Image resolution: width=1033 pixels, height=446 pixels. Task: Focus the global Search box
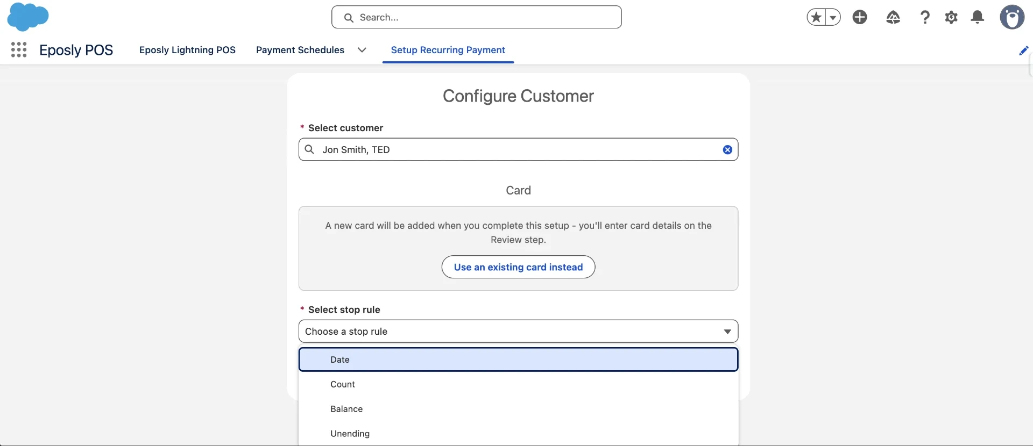point(477,17)
